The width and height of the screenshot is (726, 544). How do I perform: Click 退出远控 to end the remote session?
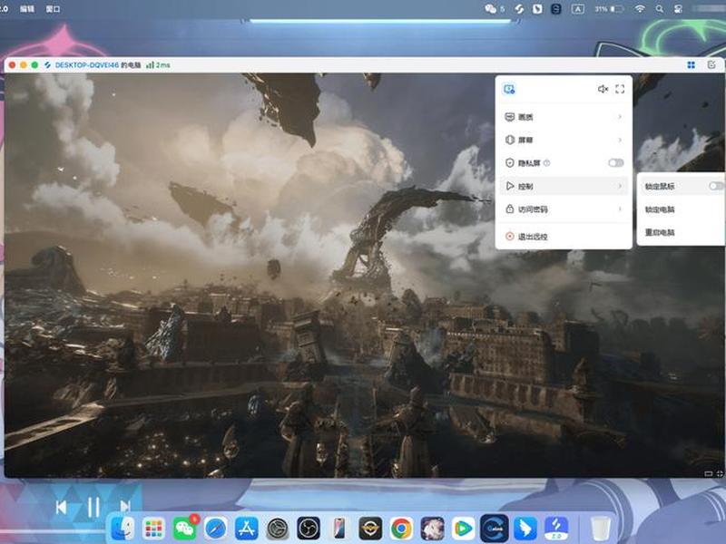point(564,237)
